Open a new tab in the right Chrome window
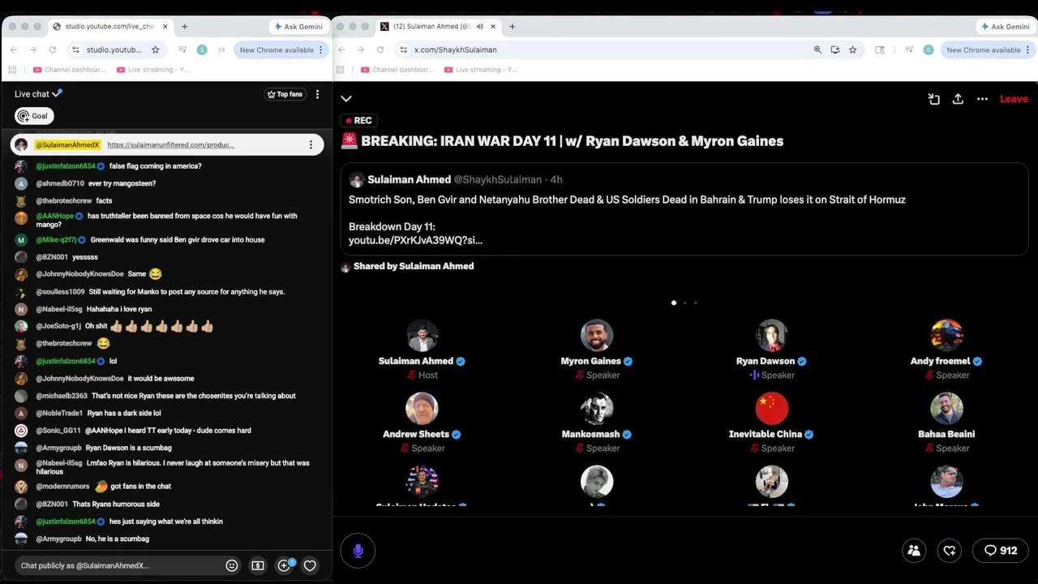This screenshot has height=584, width=1038. [512, 27]
